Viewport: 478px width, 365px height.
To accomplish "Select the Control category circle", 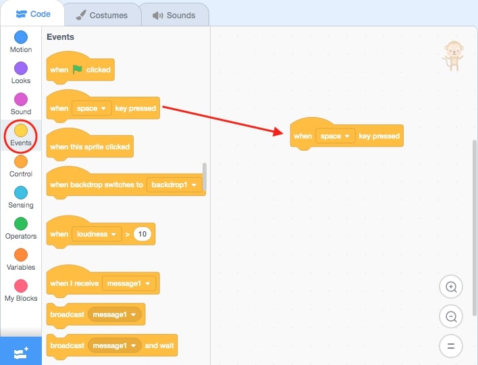I will [21, 162].
